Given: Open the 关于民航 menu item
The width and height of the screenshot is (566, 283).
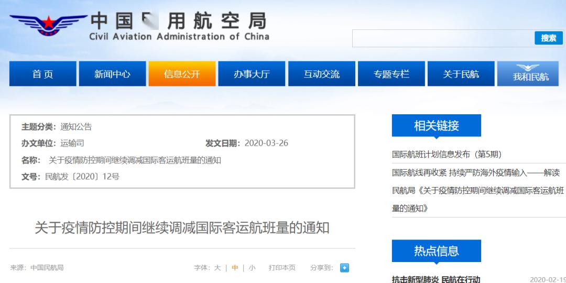Looking at the screenshot, I should [461, 74].
